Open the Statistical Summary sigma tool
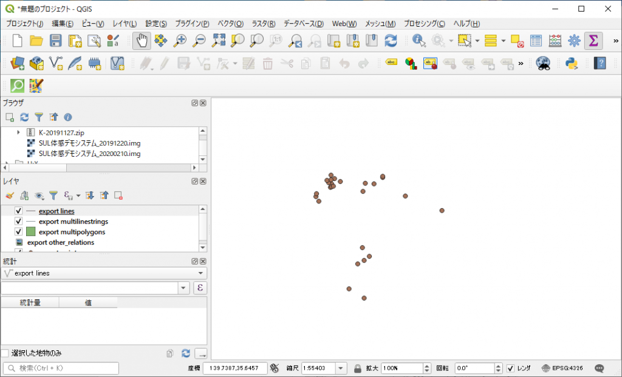The image size is (622, 377). (x=593, y=41)
